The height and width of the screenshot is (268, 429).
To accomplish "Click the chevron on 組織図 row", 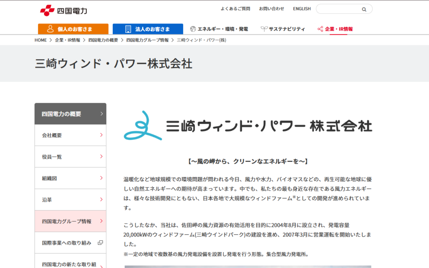I will (101, 178).
